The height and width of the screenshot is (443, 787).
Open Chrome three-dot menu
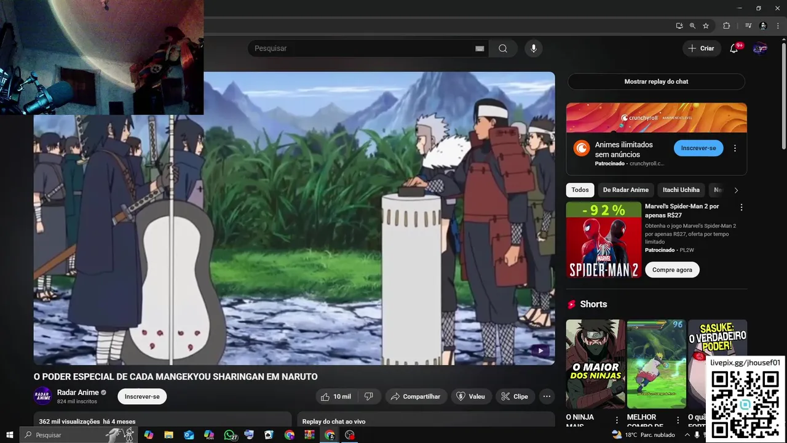tap(777, 26)
